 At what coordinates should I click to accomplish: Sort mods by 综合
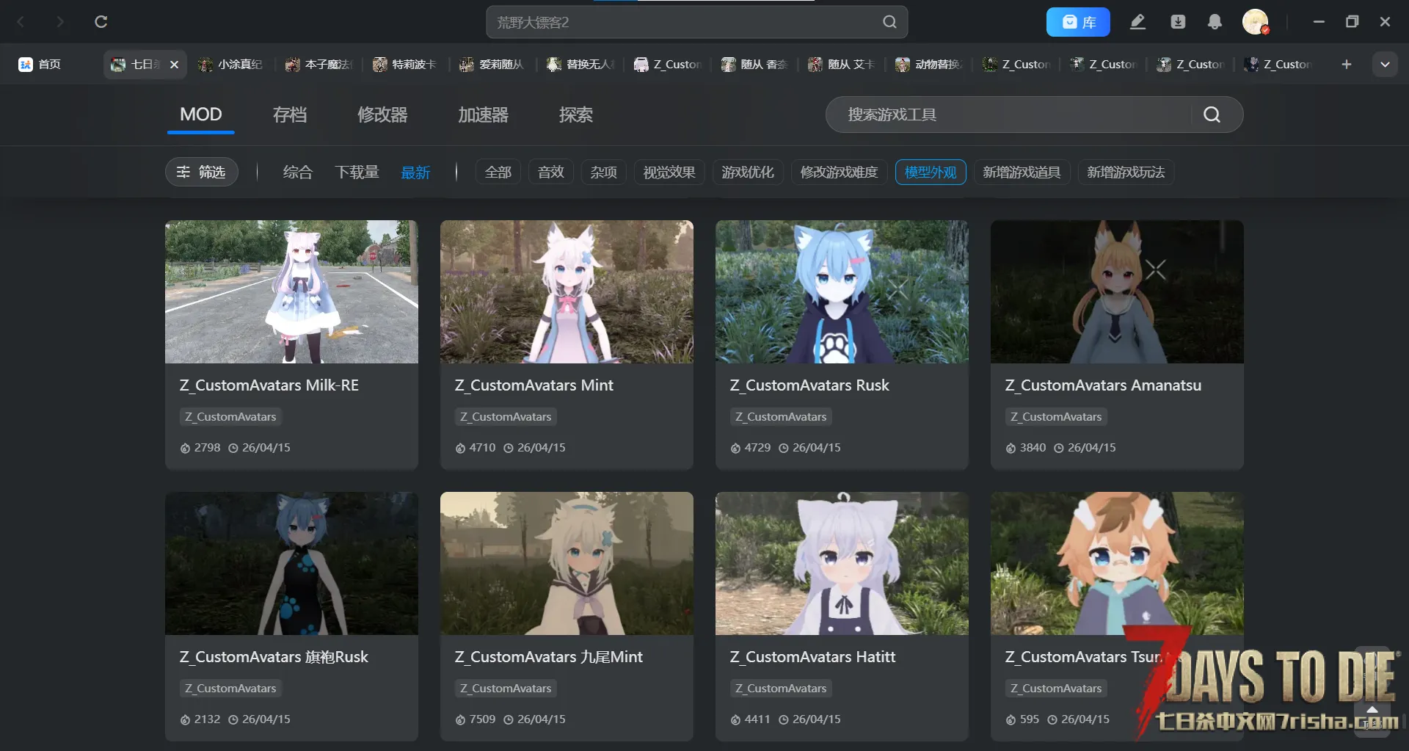pyautogui.click(x=298, y=172)
